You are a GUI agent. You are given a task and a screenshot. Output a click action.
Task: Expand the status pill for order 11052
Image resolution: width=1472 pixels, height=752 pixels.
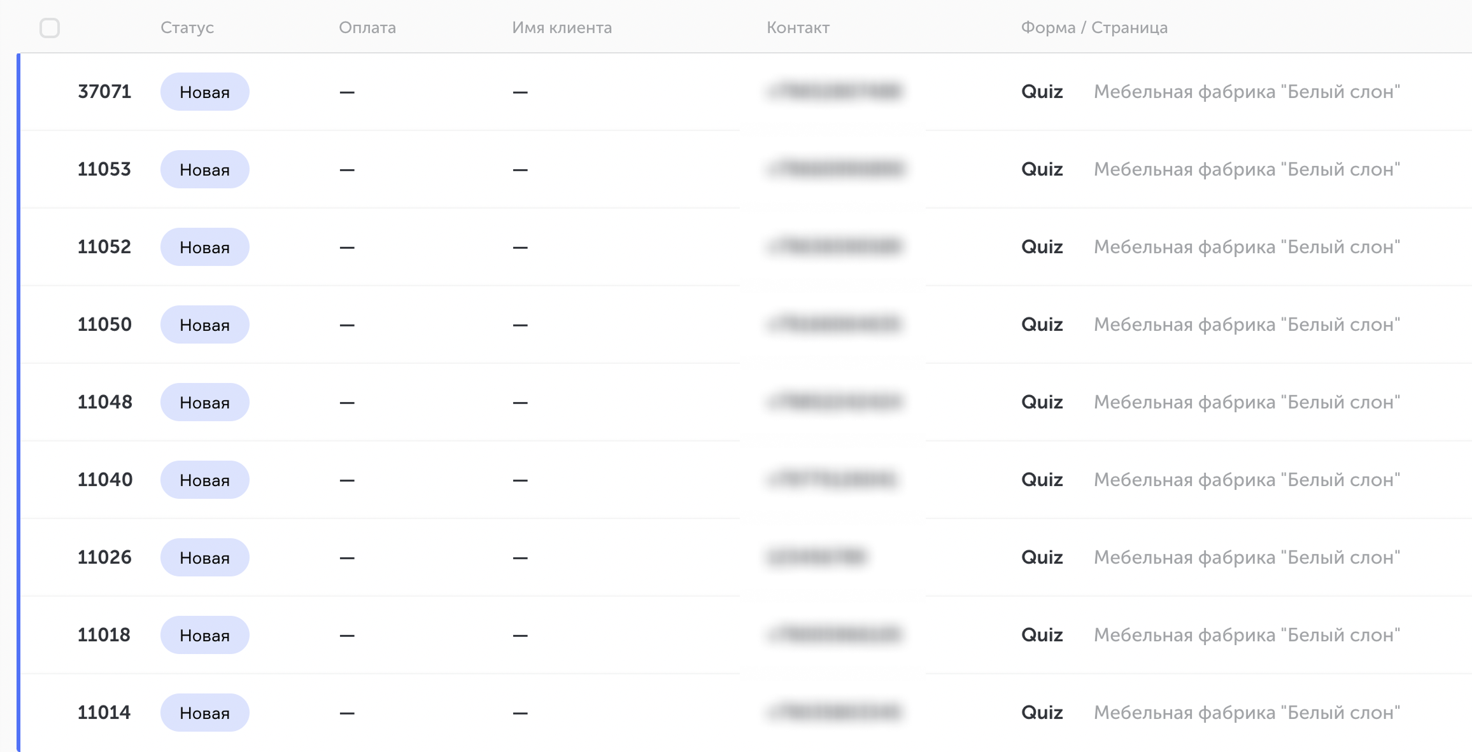tap(204, 247)
